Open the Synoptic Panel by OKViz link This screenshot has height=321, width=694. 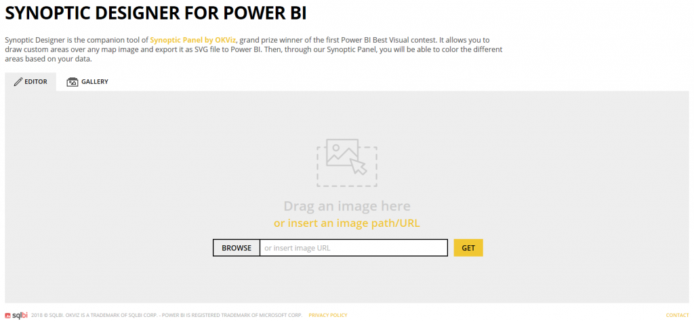click(x=193, y=40)
